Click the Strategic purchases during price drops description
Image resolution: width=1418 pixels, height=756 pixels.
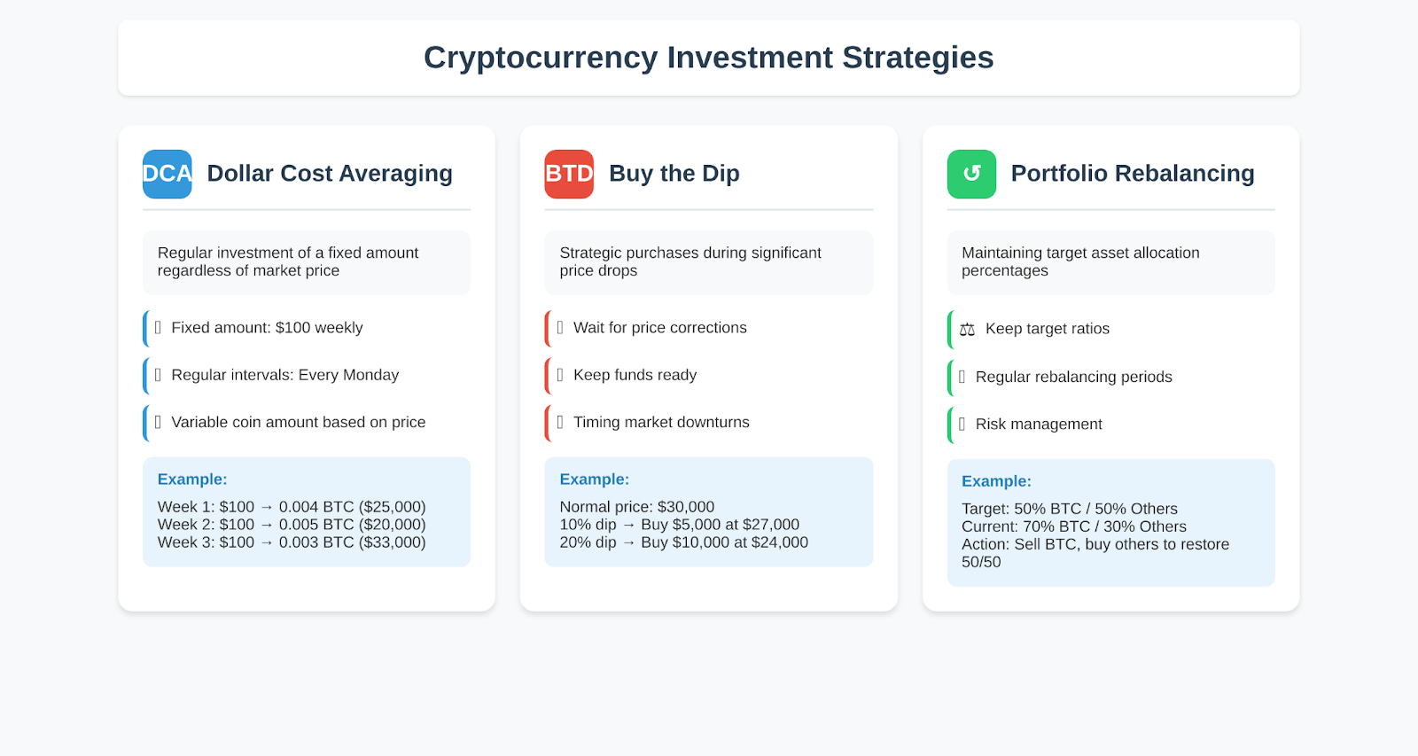[x=709, y=262]
